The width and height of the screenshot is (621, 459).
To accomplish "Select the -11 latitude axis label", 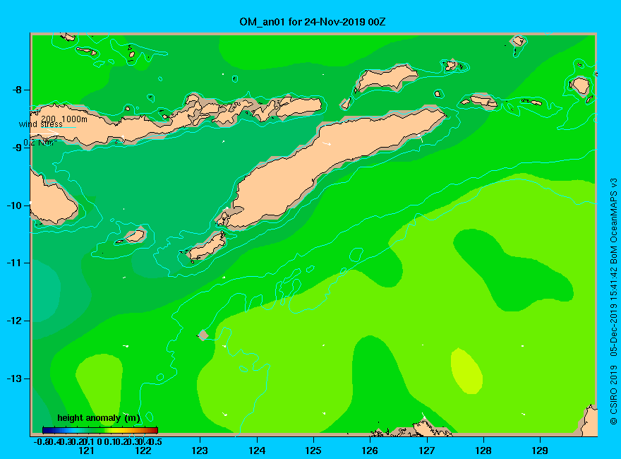I will tap(15, 263).
